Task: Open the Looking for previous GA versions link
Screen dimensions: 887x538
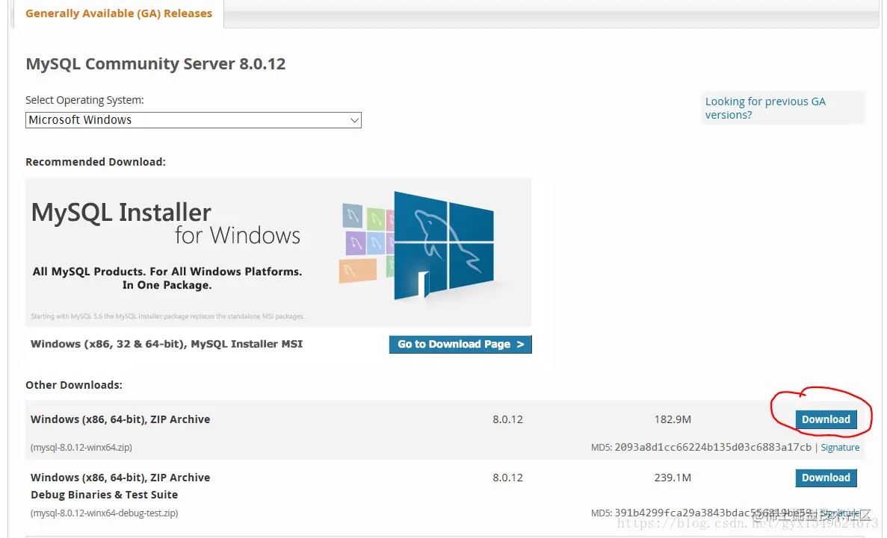Action: [764, 108]
